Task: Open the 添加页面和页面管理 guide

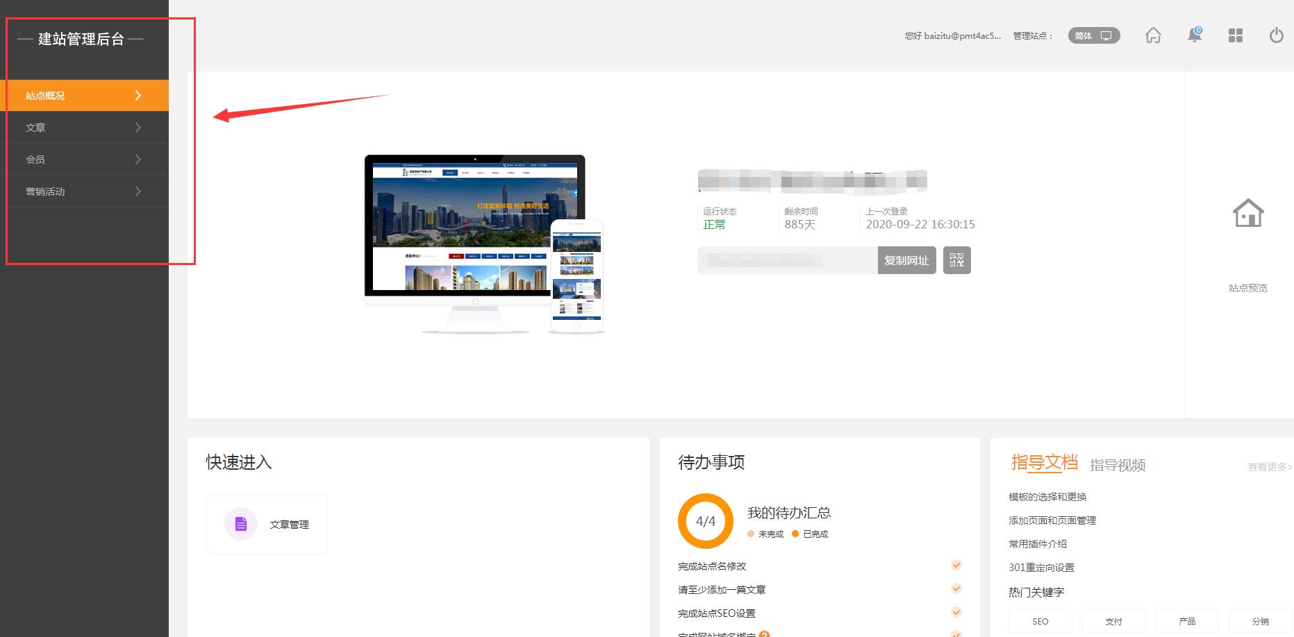Action: 1052,520
